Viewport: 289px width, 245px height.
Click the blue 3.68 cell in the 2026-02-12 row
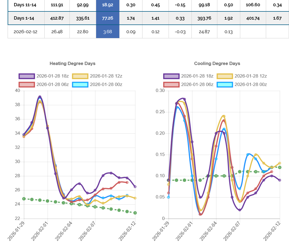108,32
